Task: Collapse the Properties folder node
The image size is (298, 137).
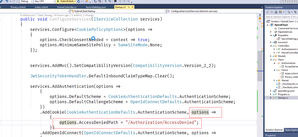Action: point(271,35)
